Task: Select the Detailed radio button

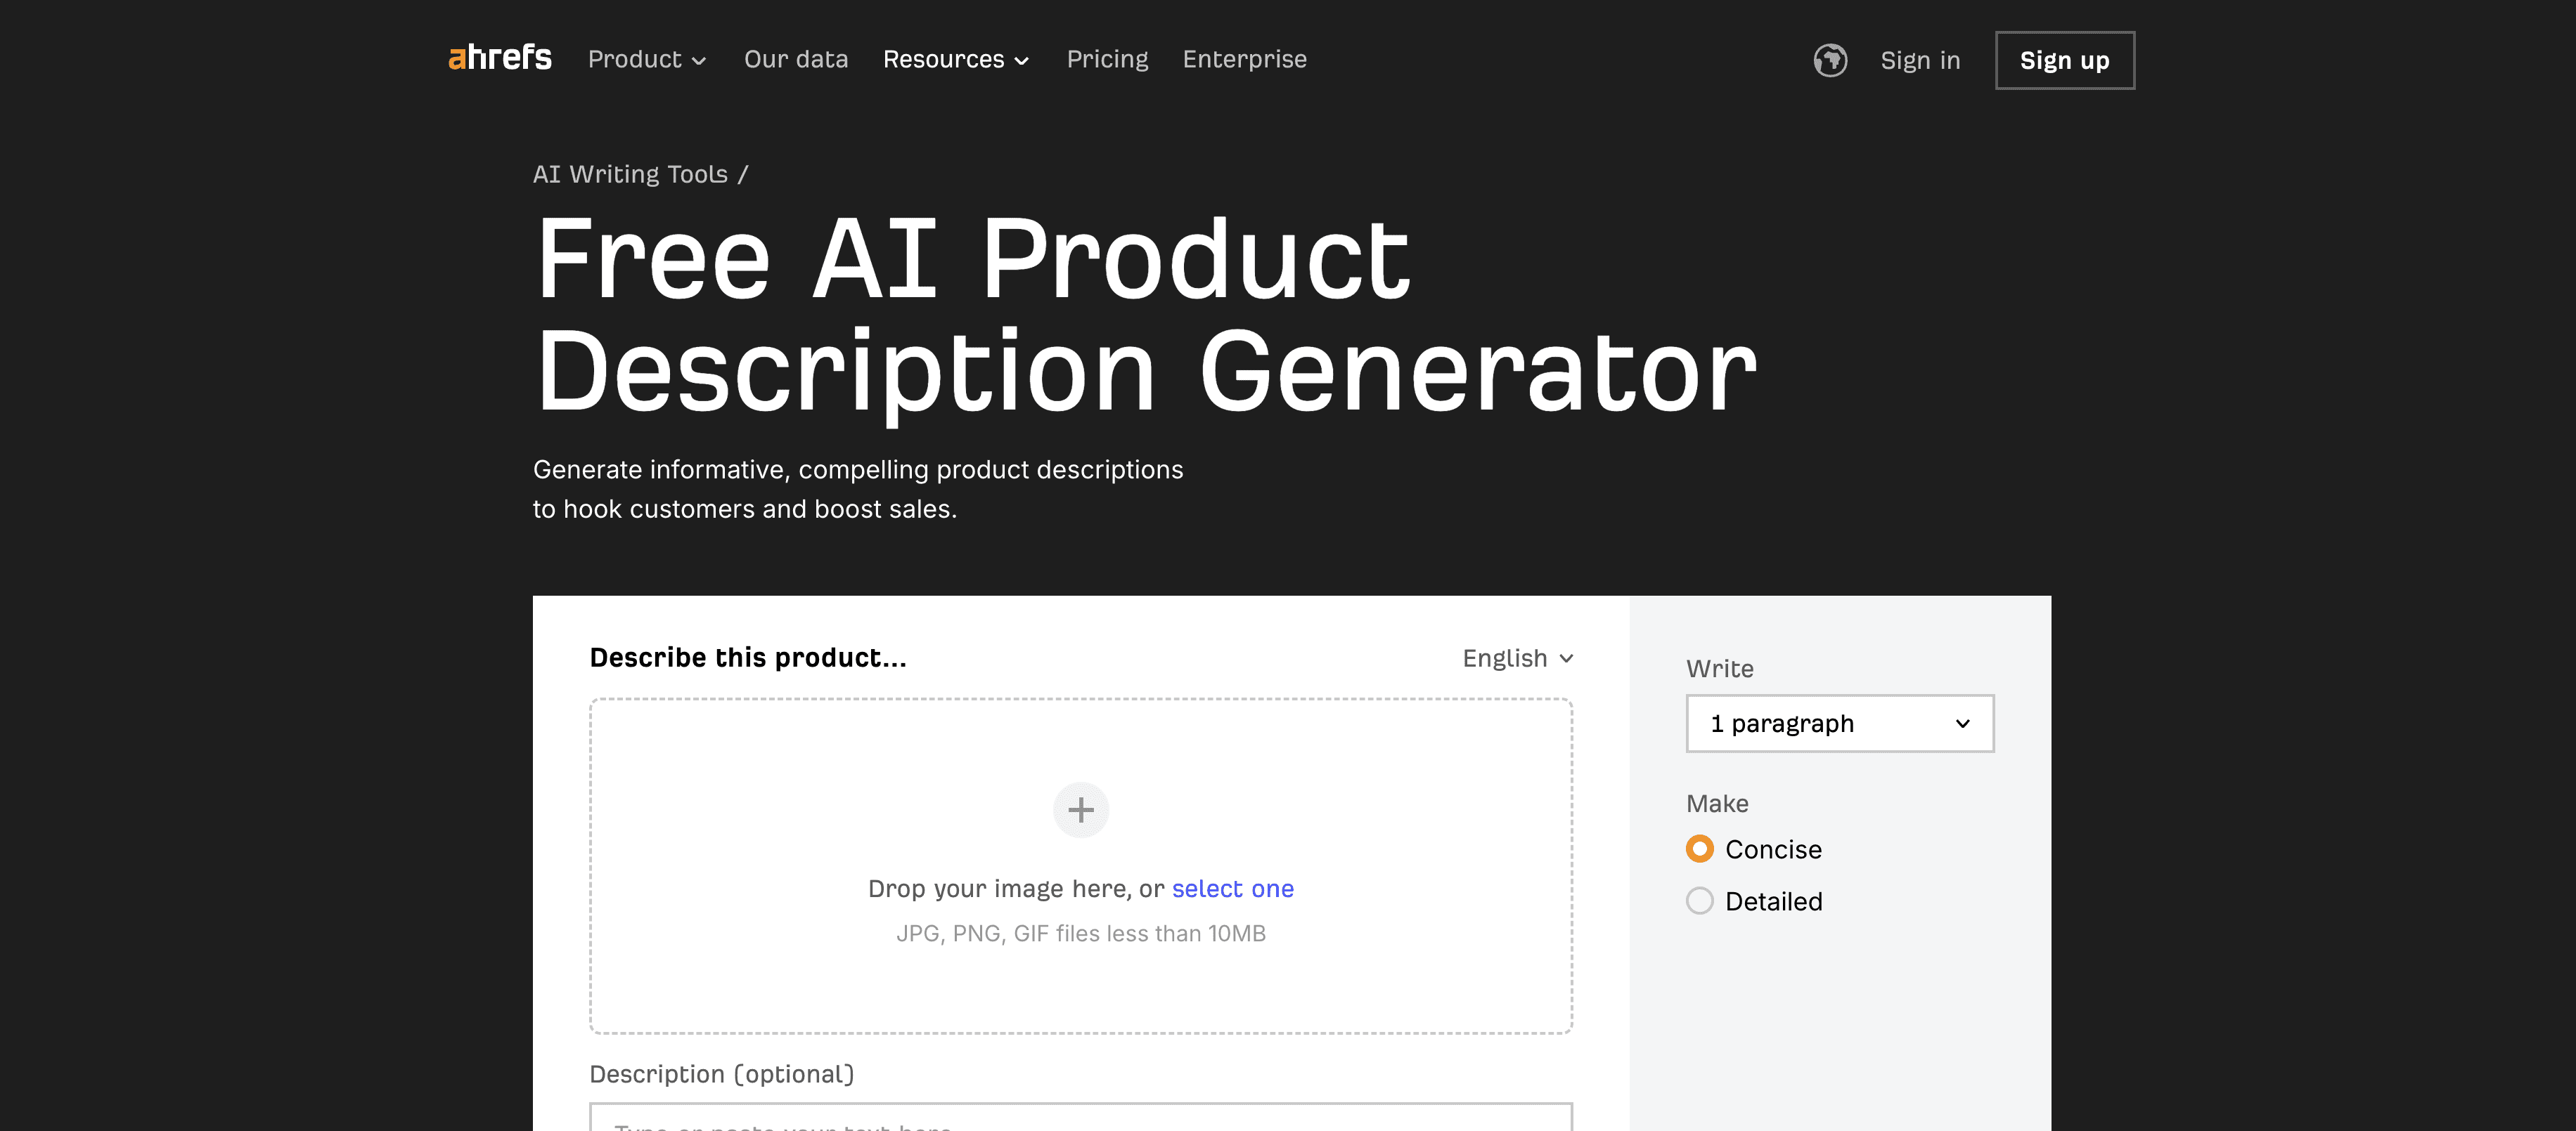Action: coord(1699,900)
